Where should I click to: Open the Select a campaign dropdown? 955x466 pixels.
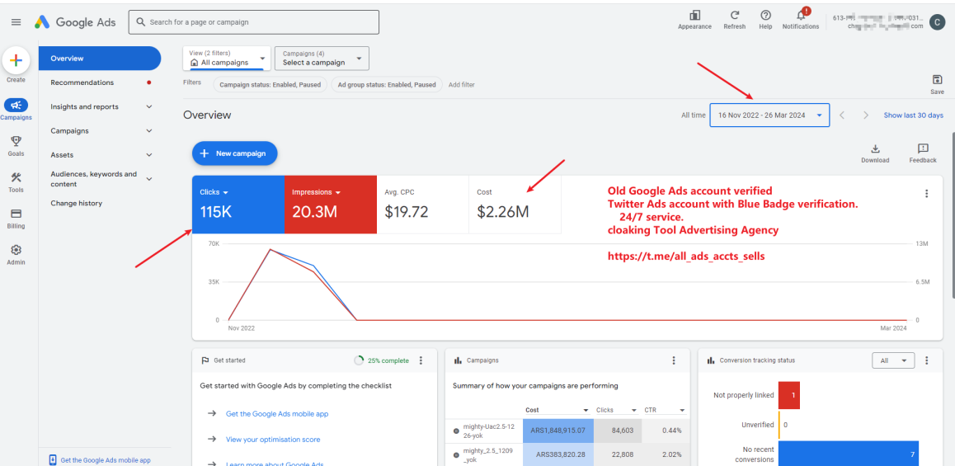click(x=322, y=58)
